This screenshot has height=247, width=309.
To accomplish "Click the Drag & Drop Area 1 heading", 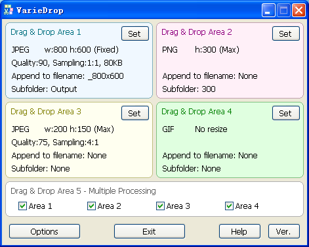I will pos(46,32).
